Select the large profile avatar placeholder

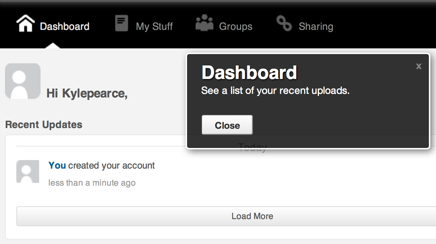tap(23, 81)
